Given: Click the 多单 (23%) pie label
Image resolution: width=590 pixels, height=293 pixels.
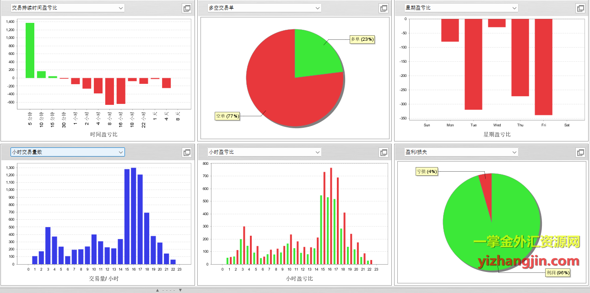Looking at the screenshot, I should point(362,39).
